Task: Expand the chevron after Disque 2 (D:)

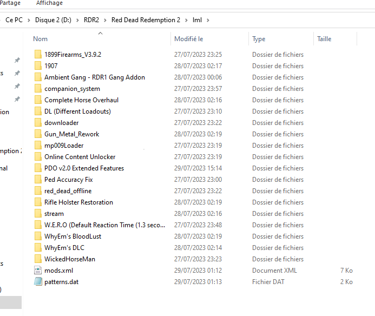Action: point(77,20)
